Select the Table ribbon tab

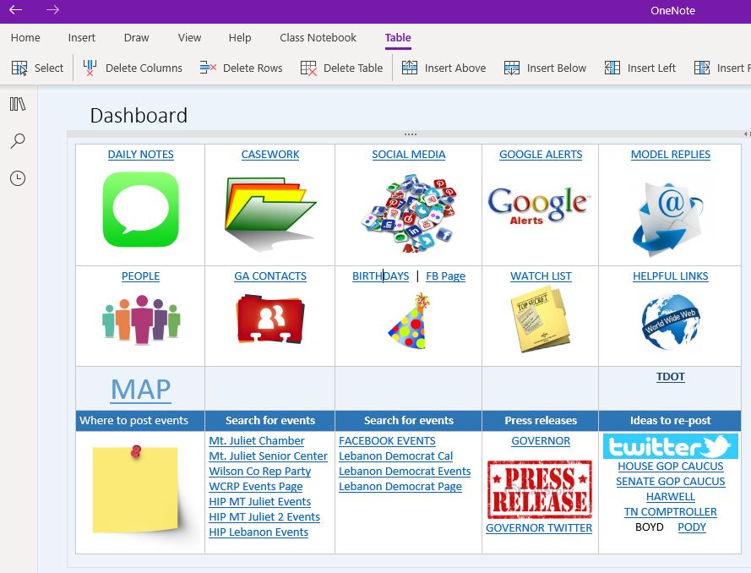click(398, 37)
